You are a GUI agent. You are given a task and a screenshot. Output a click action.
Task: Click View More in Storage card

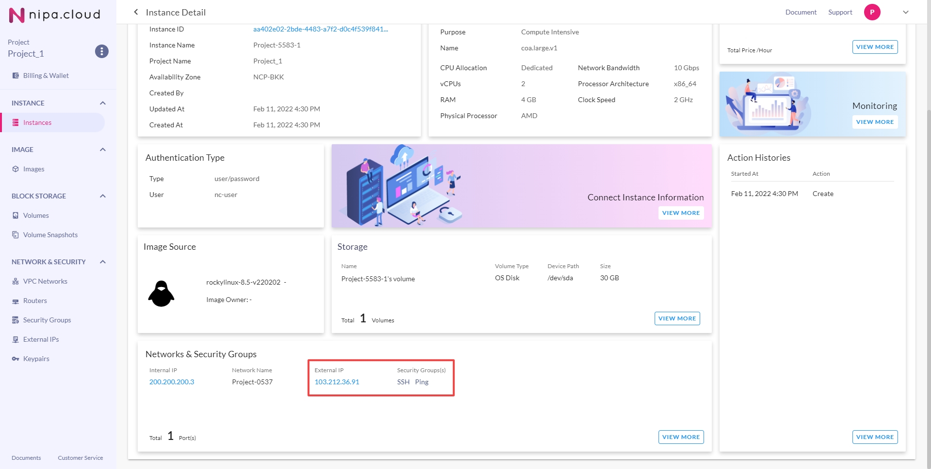[677, 318]
